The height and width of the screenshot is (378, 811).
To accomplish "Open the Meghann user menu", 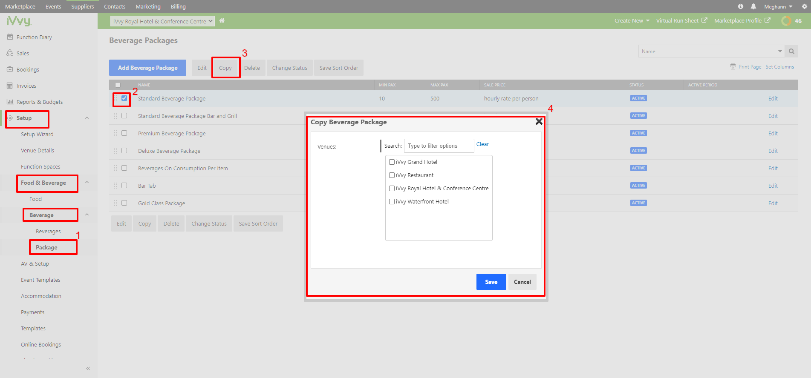I will pyautogui.click(x=778, y=6).
